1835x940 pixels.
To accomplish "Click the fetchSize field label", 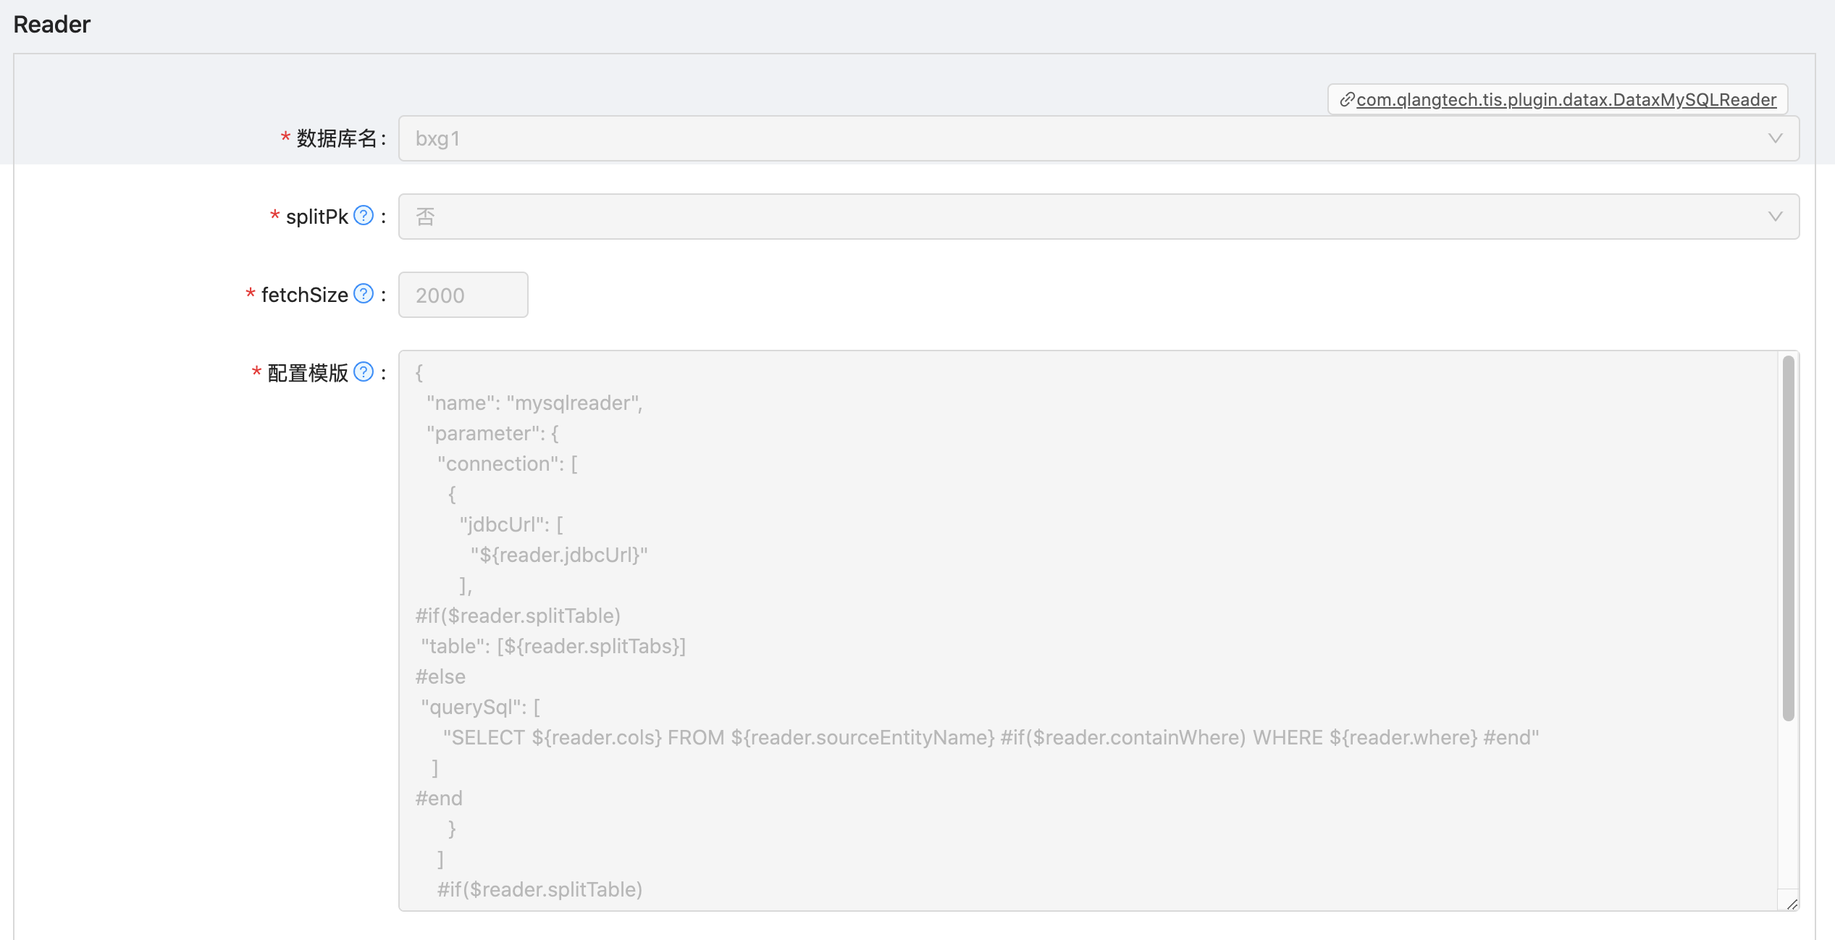I will [x=305, y=294].
